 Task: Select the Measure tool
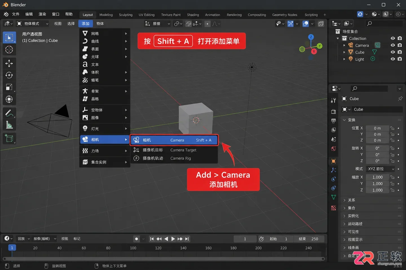pos(9,125)
